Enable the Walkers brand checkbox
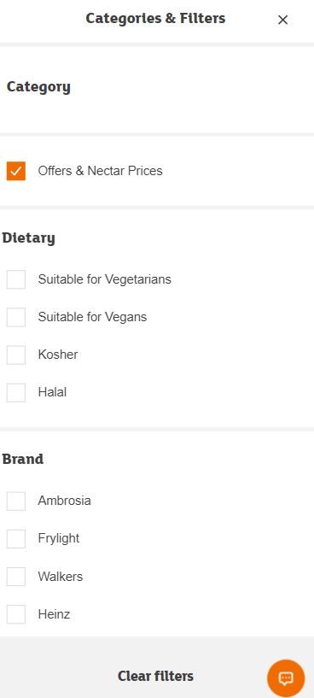Image resolution: width=314 pixels, height=698 pixels. pyautogui.click(x=16, y=577)
